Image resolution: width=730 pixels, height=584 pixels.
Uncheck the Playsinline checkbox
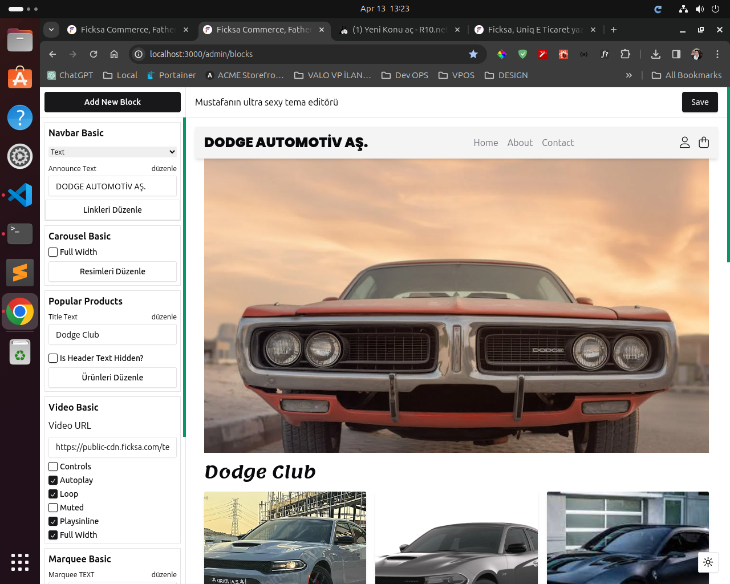coord(53,521)
